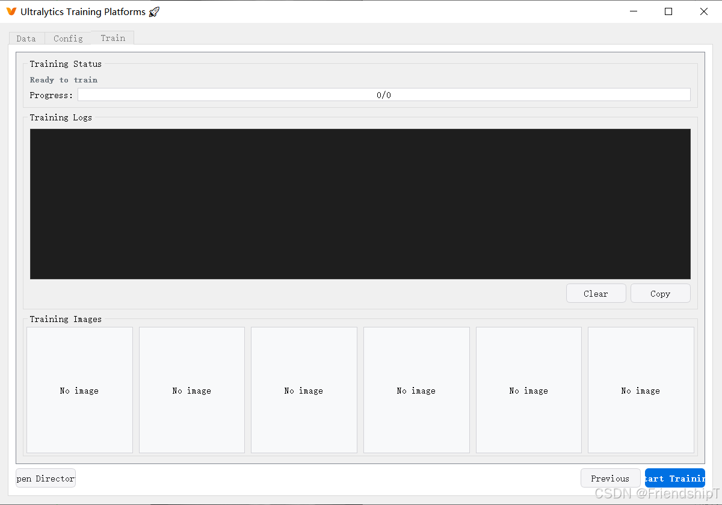Screen dimensions: 722x505
Task: Click the last No image placeholder
Action: point(641,390)
